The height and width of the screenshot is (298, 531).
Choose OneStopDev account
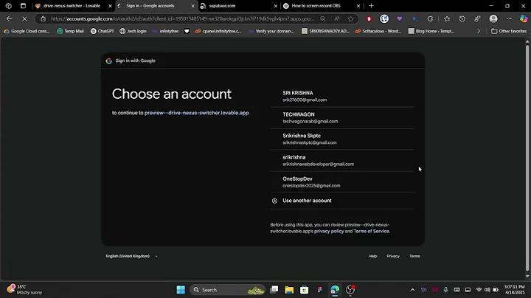point(341,182)
